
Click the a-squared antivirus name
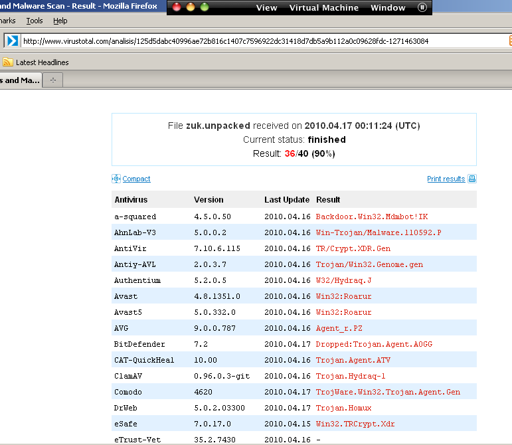click(x=135, y=217)
